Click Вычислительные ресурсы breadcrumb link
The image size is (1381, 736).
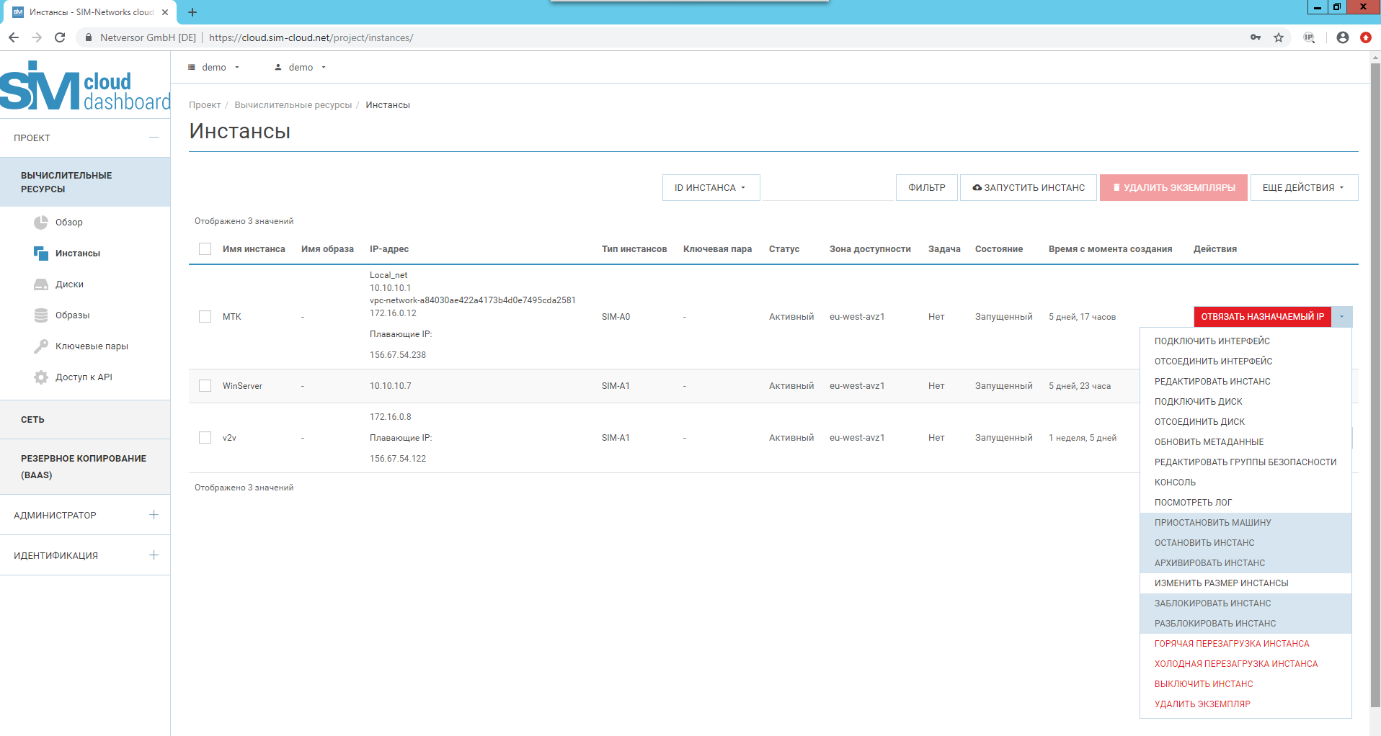tap(293, 105)
